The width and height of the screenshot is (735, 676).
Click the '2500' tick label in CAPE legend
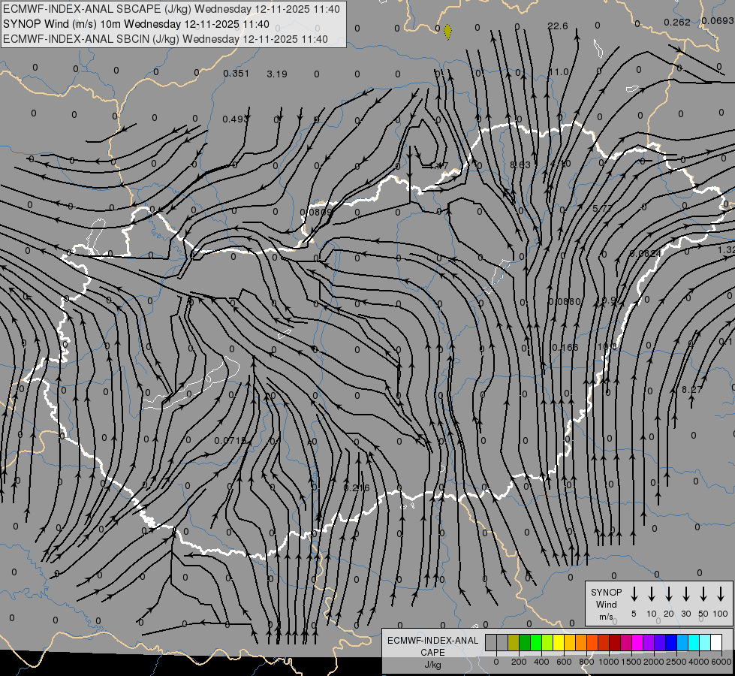coord(676,662)
